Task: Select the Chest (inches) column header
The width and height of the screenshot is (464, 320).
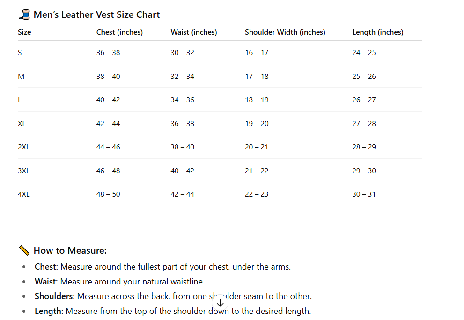Action: click(x=119, y=32)
